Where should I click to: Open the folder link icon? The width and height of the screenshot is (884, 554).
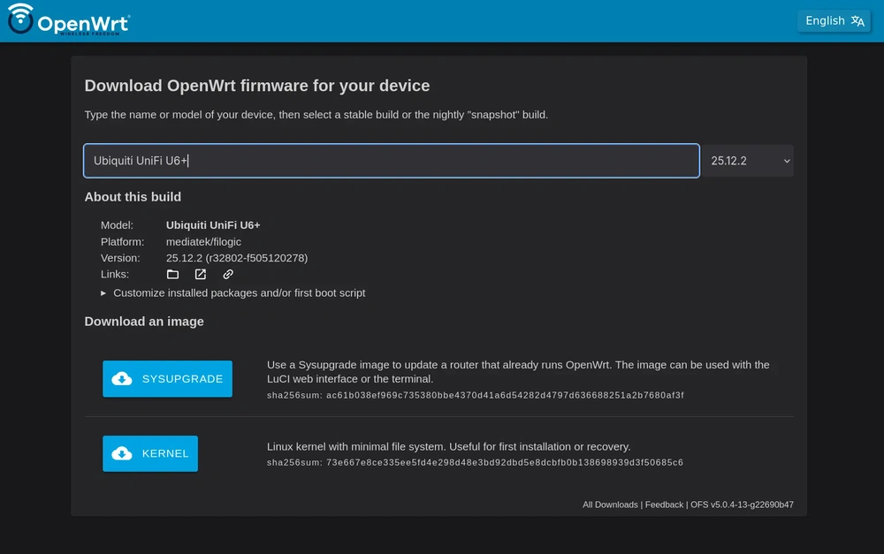coord(172,275)
